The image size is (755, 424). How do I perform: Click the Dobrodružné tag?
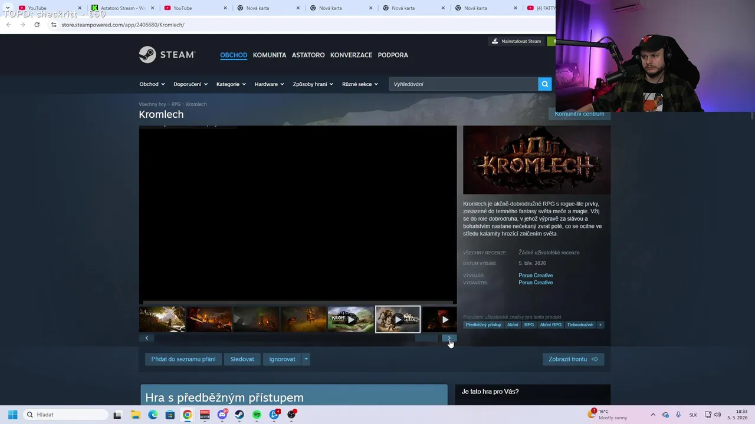[580, 325]
